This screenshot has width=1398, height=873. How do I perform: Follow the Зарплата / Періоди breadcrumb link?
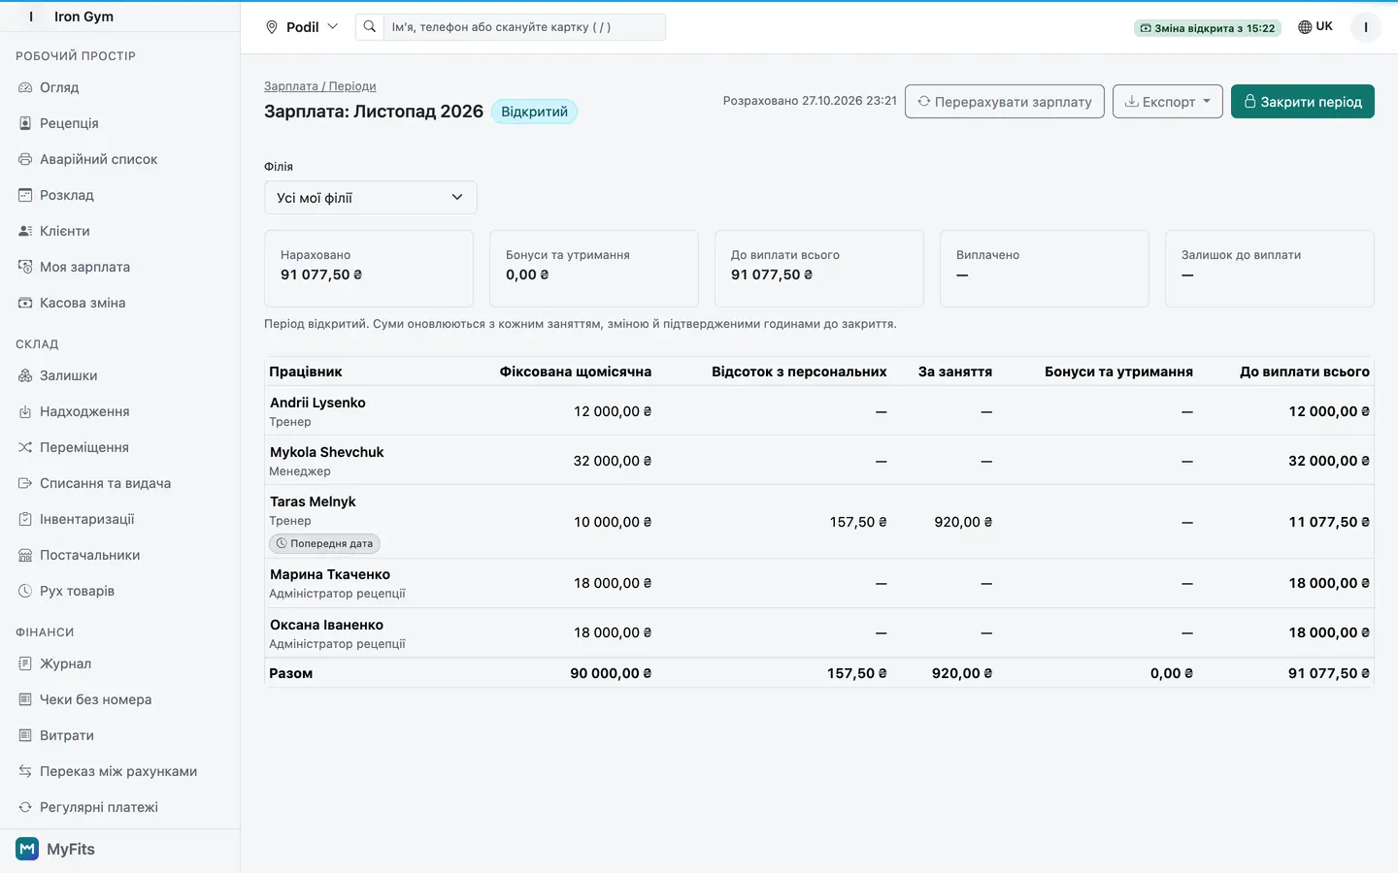[319, 86]
